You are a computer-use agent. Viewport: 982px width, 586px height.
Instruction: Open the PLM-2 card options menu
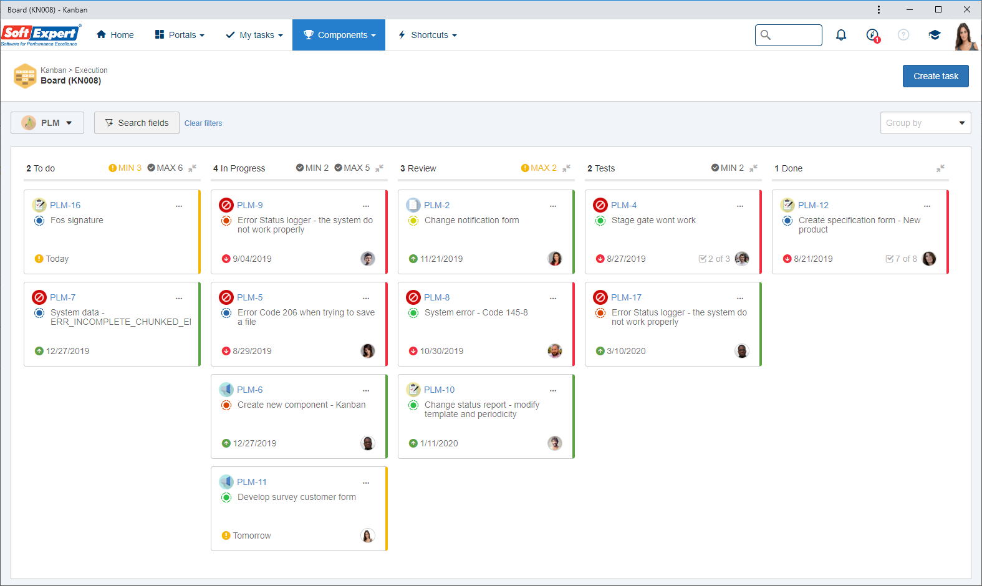pos(553,206)
